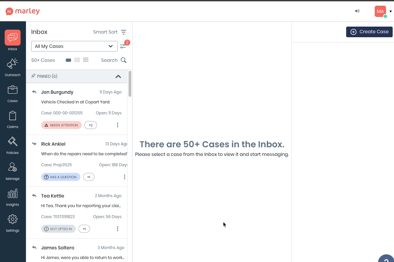Viewport: 394px width, 262px height.
Task: Switch to large card view
Action: click(68, 60)
